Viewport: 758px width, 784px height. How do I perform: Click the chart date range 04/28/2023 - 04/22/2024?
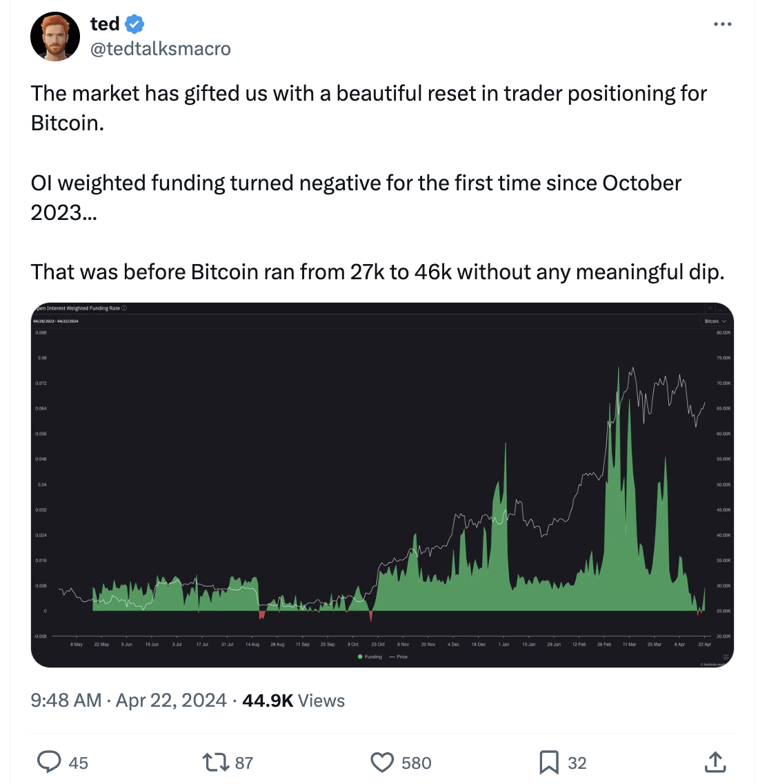click(55, 321)
